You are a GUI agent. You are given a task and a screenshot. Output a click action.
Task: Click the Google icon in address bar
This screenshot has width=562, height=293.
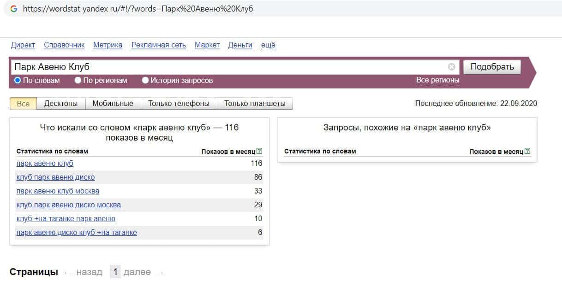14,9
